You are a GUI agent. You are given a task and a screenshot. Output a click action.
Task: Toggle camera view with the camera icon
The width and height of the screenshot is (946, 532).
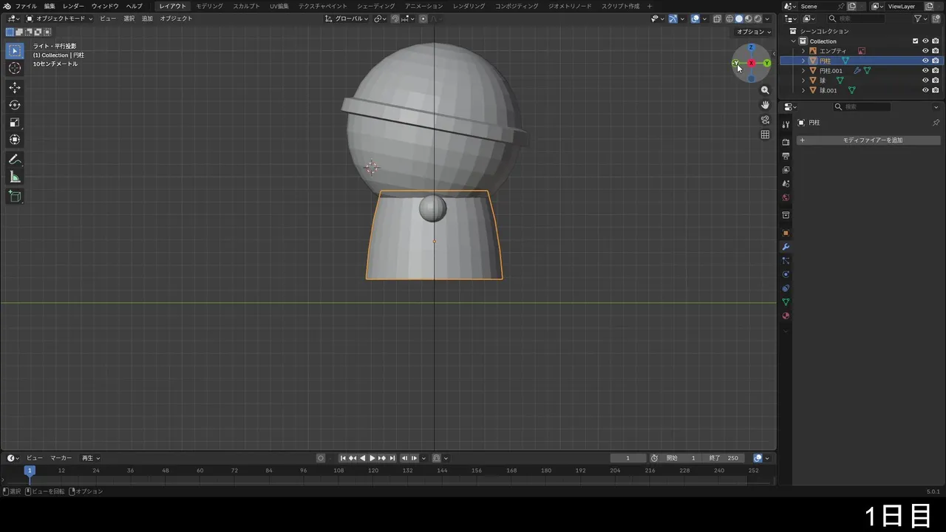pos(765,120)
